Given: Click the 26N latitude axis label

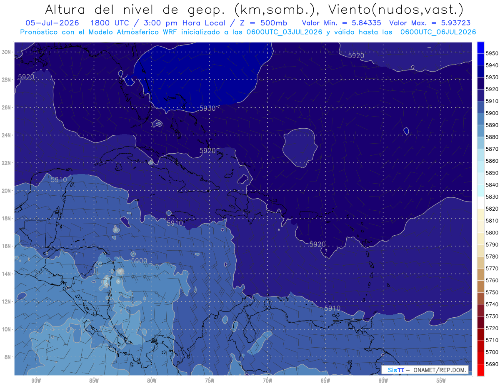Looking at the screenshot, I should coord(7,107).
